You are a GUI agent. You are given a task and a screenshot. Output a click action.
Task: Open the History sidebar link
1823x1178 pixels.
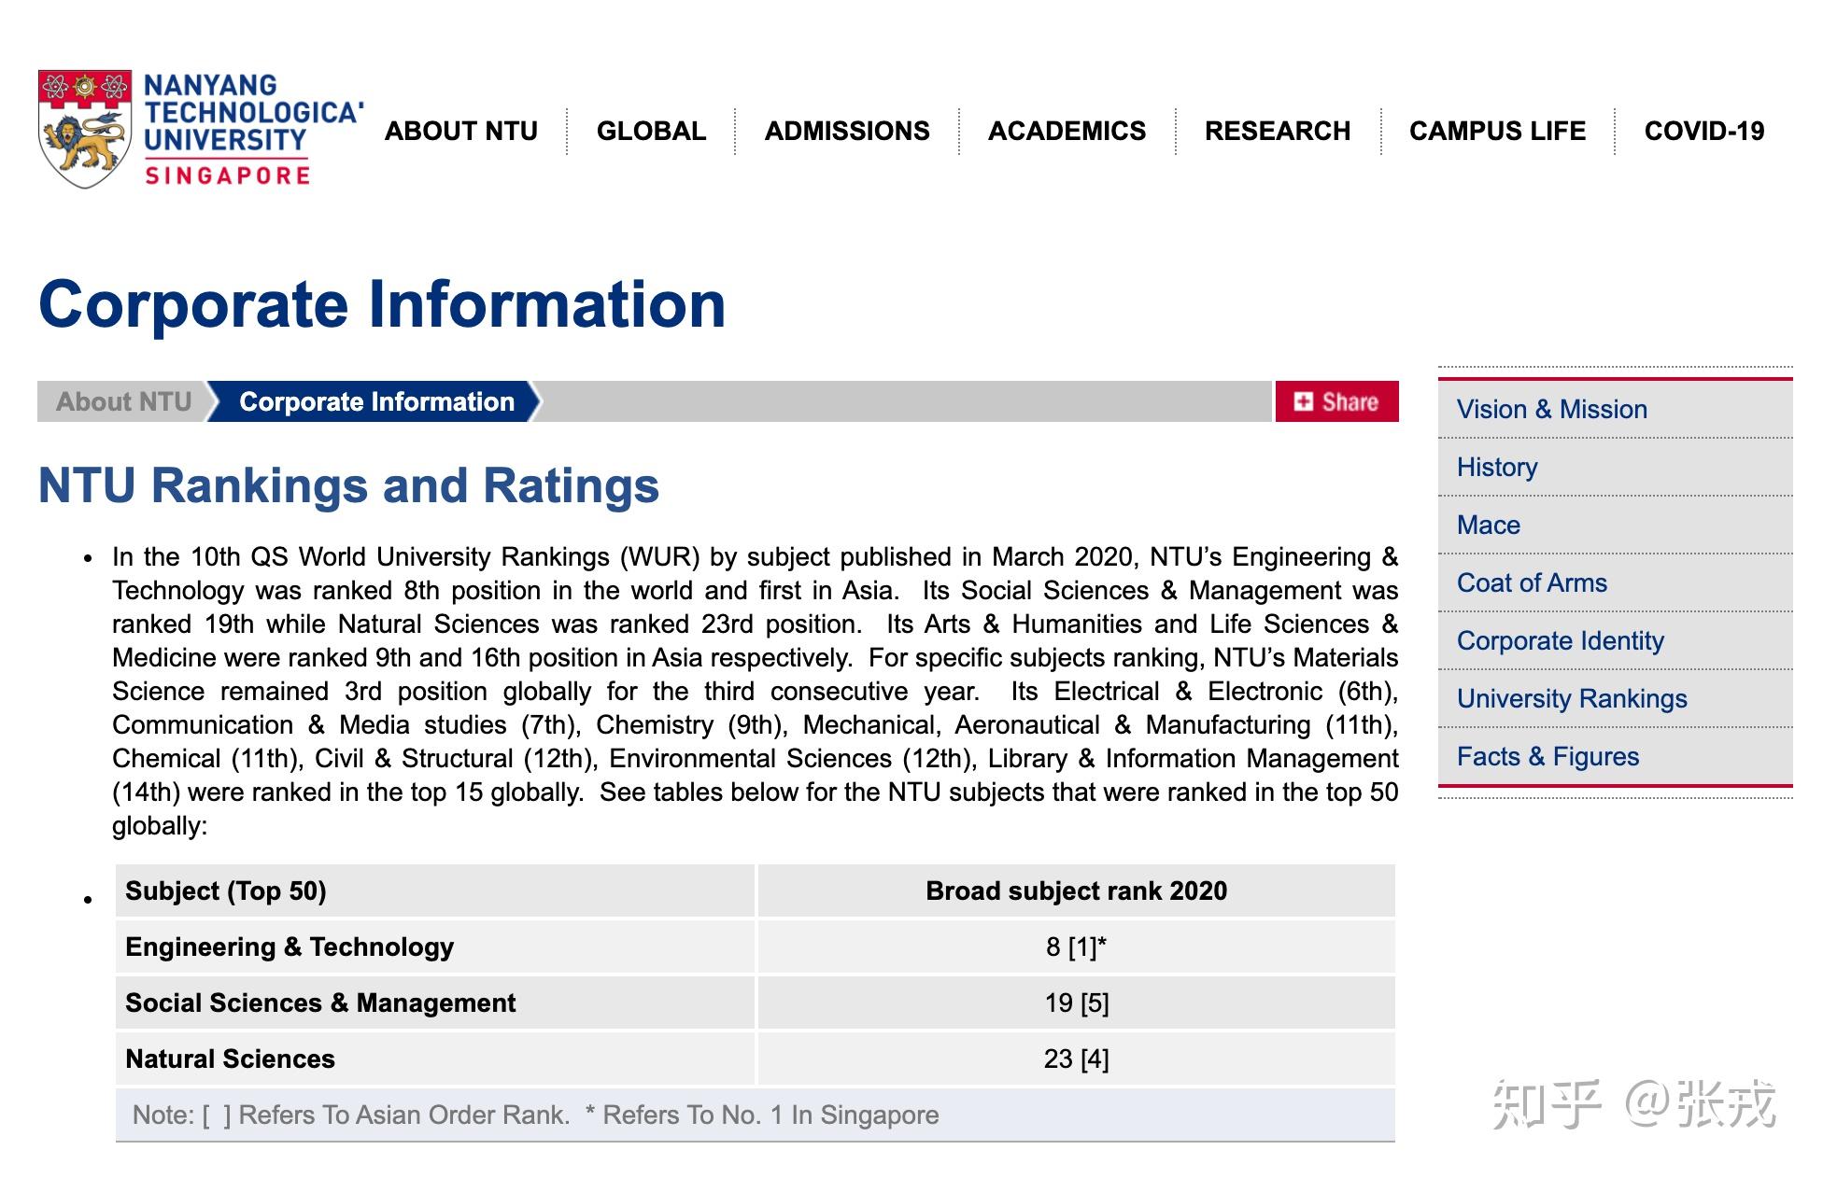click(x=1497, y=467)
